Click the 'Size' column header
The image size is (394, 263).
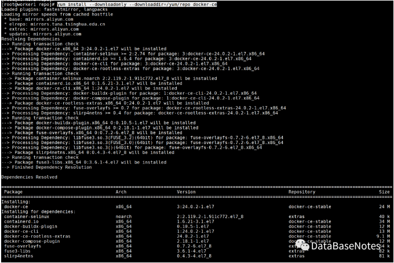coord(385,192)
